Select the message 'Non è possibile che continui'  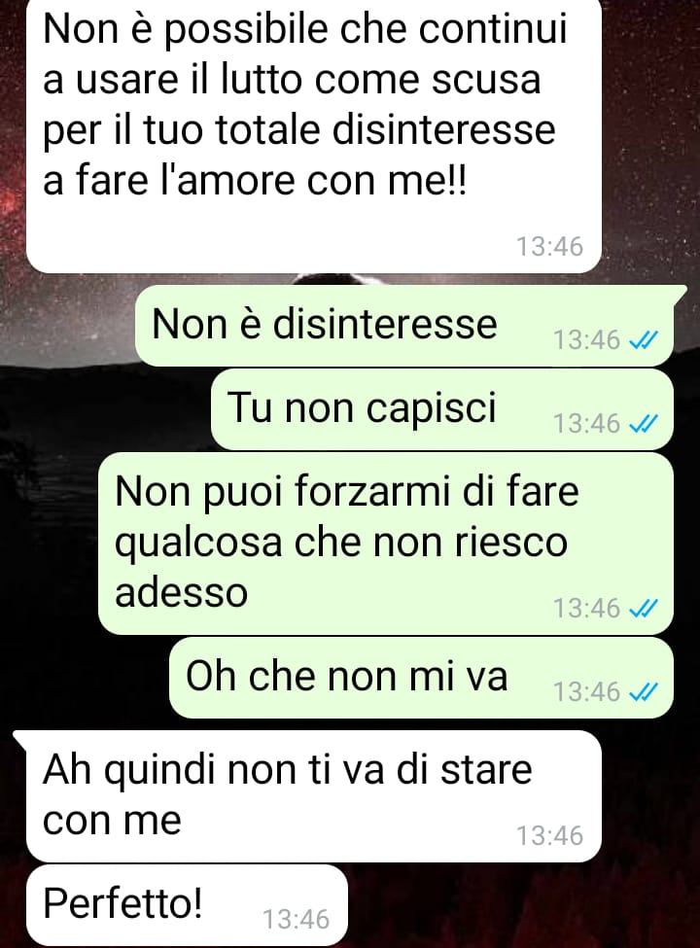[x=314, y=134]
